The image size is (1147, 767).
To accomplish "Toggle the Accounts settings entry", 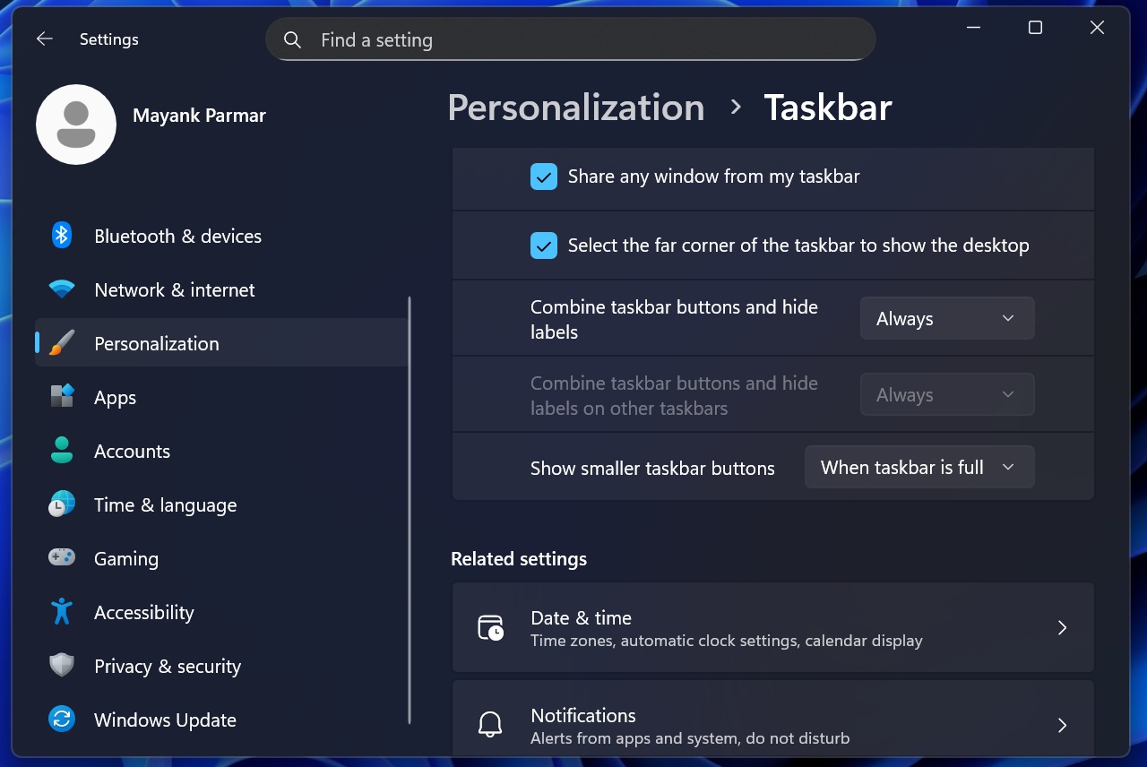I will tap(132, 451).
